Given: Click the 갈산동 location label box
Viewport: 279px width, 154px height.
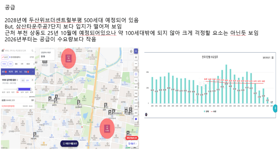Looking at the screenshot, I should [47, 54].
